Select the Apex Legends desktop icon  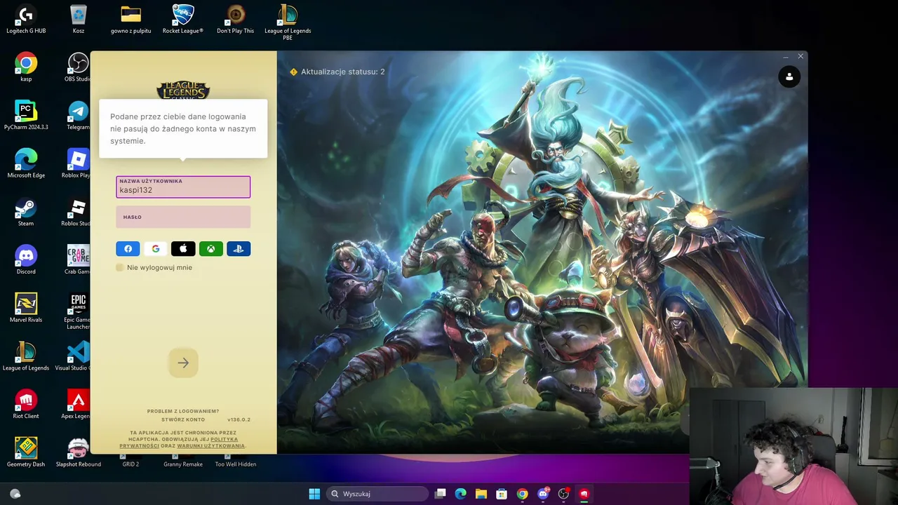pos(76,405)
